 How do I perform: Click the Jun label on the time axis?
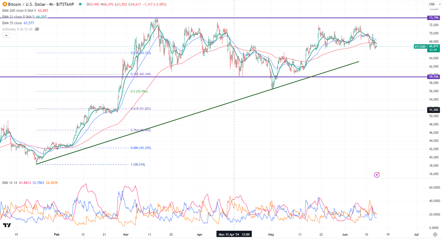tap(344, 234)
